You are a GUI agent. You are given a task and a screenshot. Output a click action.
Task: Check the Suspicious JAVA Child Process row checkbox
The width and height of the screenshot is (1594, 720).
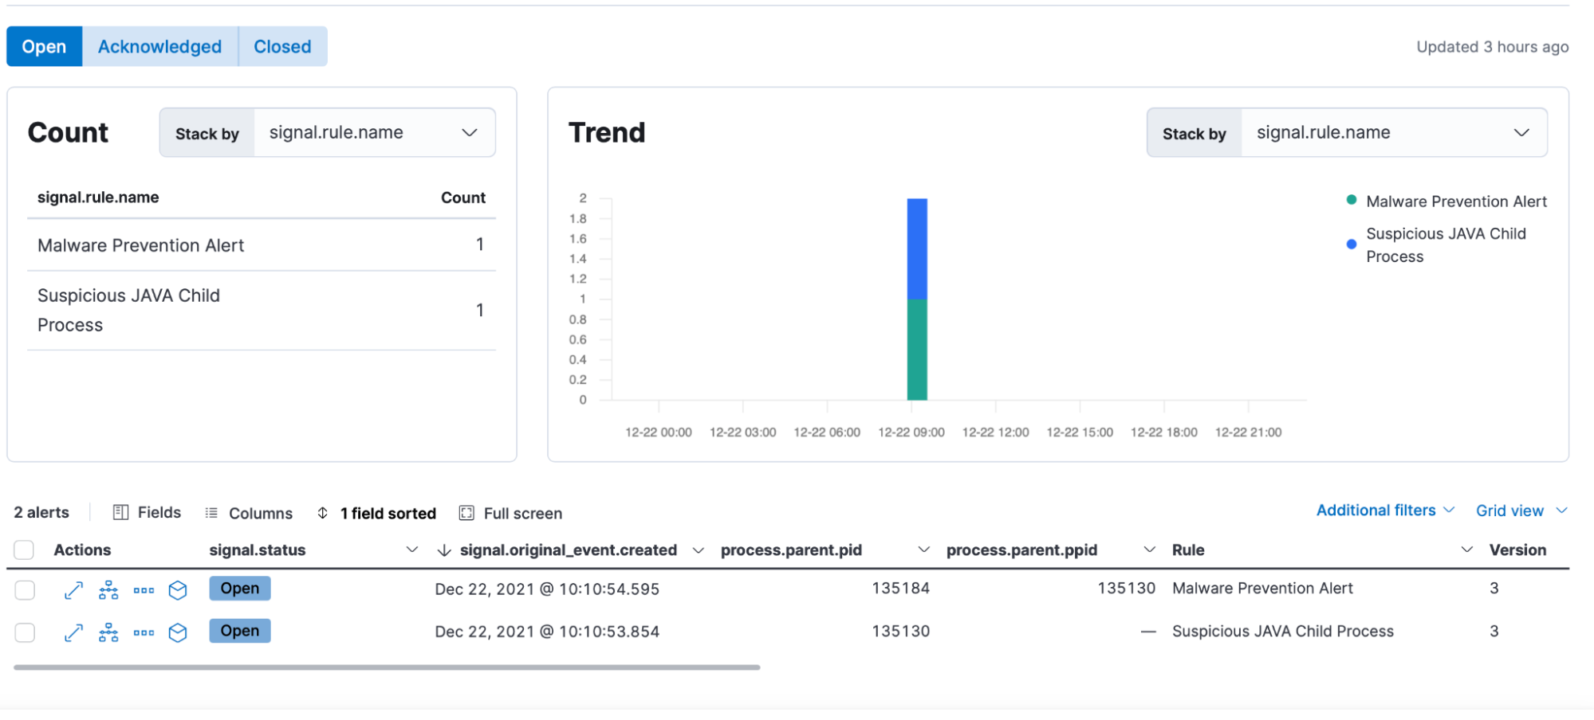pyautogui.click(x=25, y=632)
